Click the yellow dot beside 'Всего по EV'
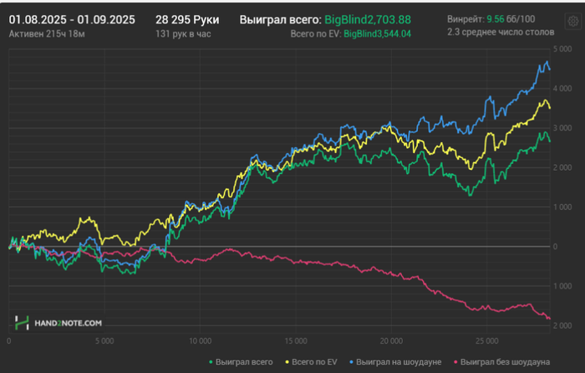This screenshot has width=585, height=373. pos(287,362)
